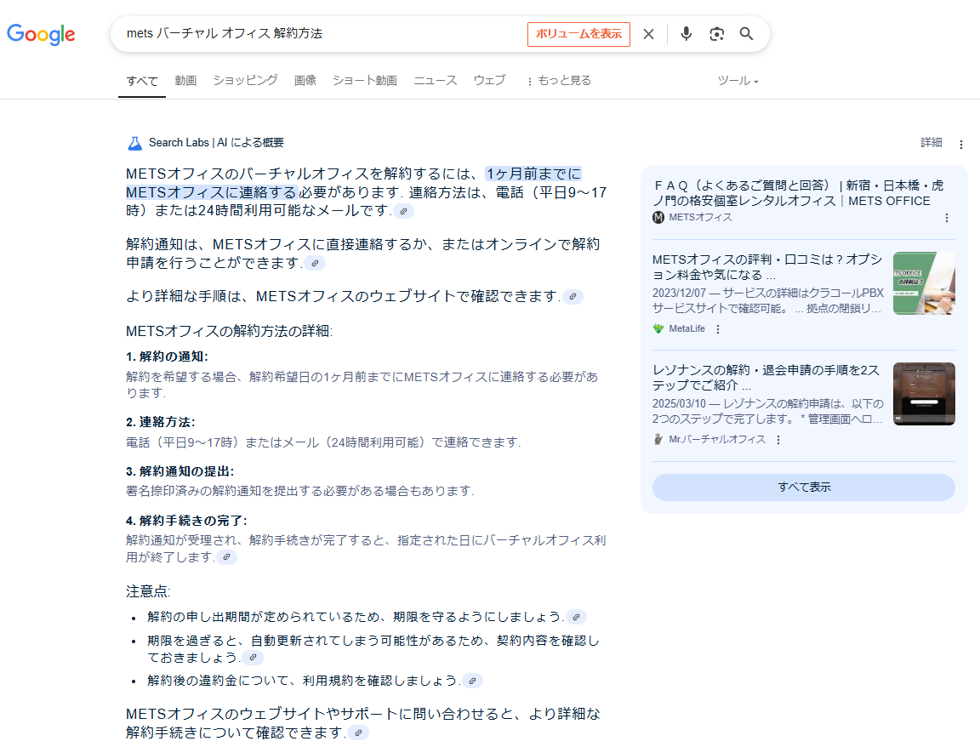Click the Google logo

[41, 34]
